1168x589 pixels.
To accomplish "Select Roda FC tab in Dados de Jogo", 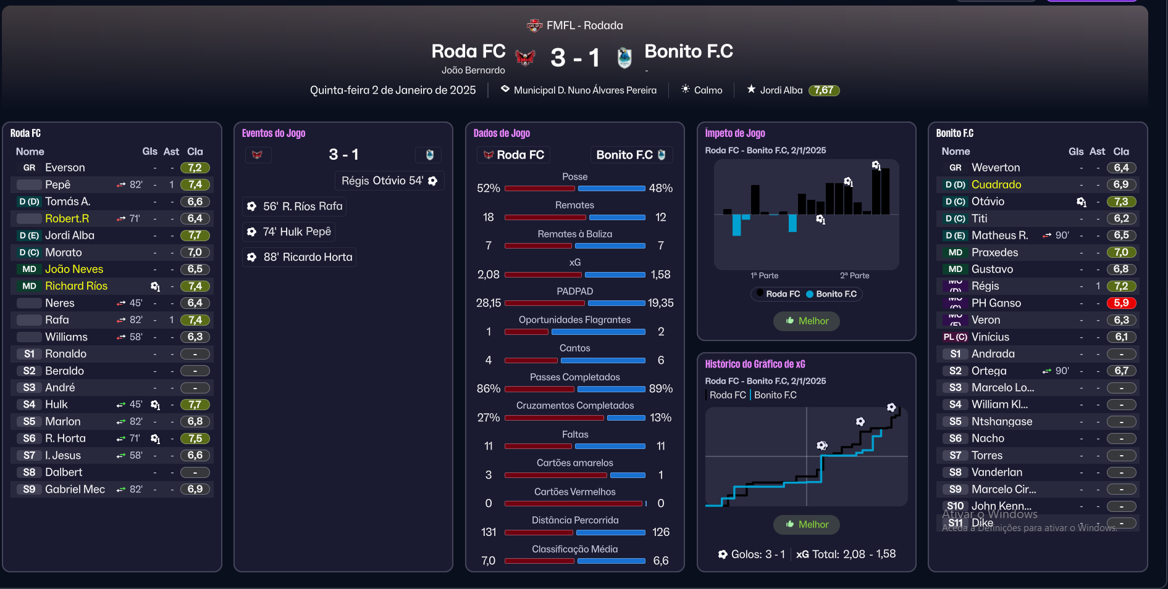I will pyautogui.click(x=514, y=155).
